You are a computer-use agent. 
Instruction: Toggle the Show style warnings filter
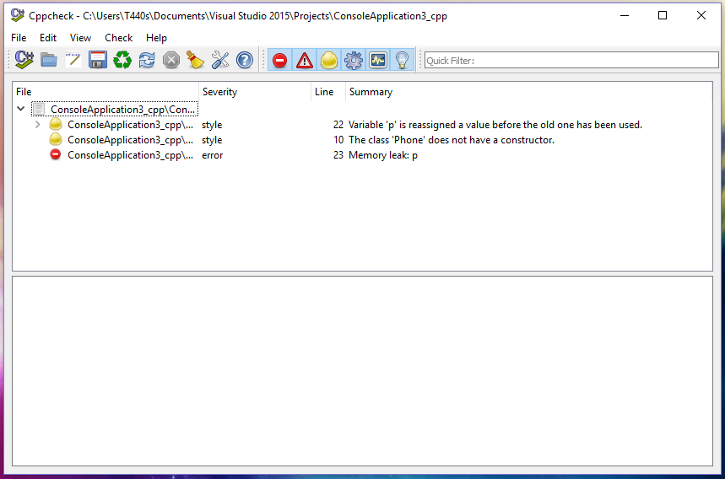(329, 60)
